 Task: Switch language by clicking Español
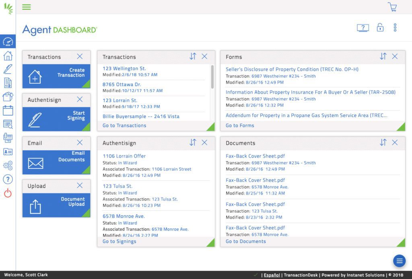[272, 275]
